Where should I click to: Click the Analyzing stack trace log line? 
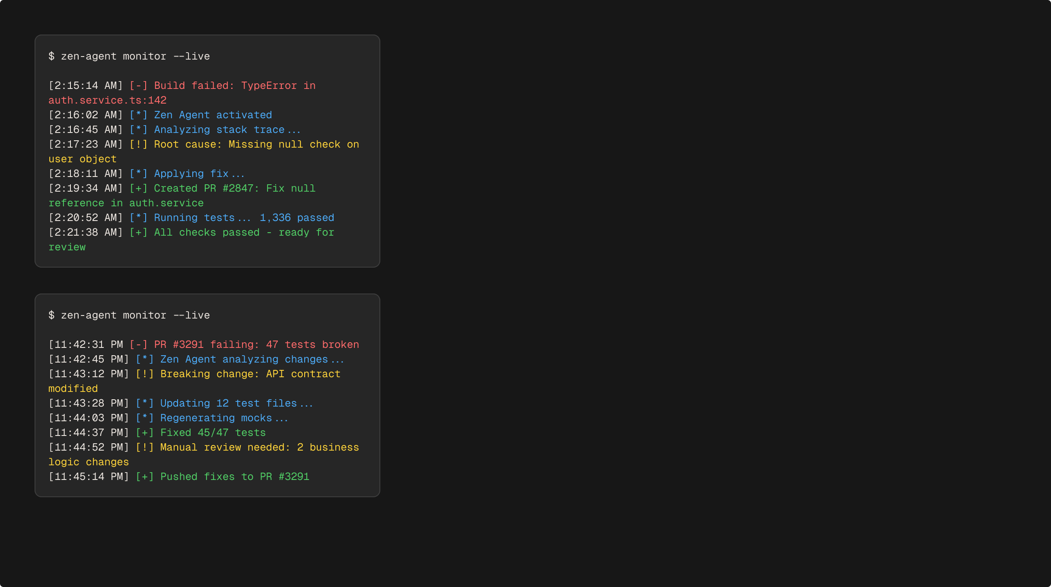click(x=227, y=129)
